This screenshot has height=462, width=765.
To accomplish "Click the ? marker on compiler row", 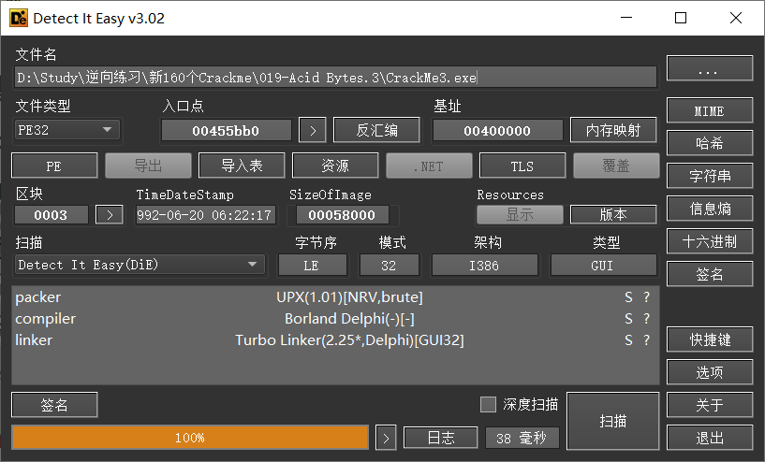I will (646, 319).
